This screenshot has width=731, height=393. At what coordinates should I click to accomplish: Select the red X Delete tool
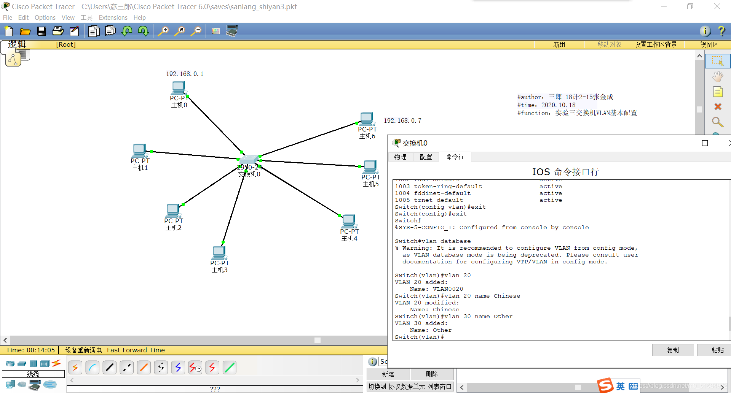coord(718,107)
